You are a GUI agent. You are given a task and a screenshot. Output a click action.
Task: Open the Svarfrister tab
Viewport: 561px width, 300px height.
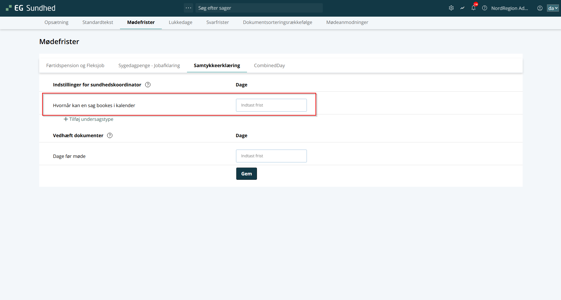tap(217, 22)
